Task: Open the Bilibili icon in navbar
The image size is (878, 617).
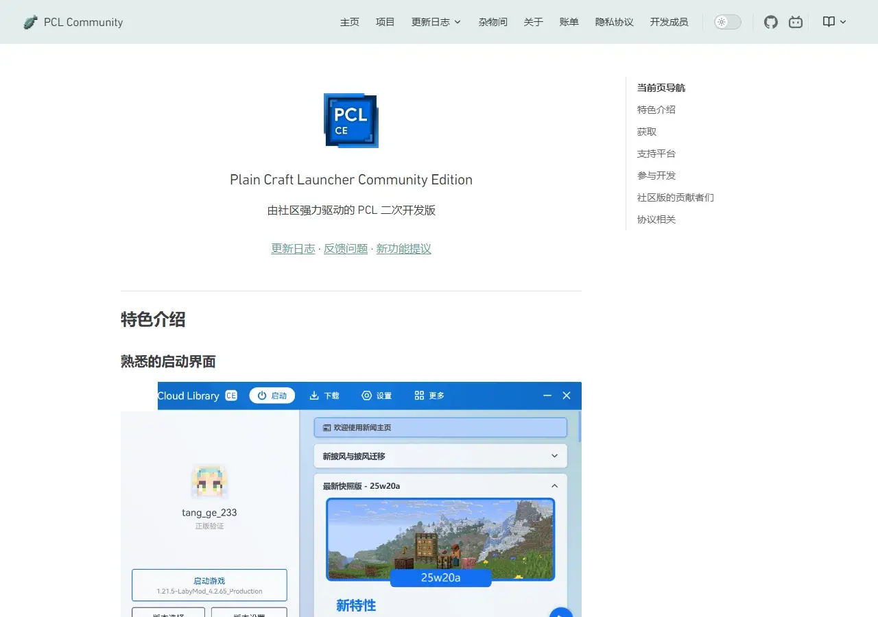Action: point(796,22)
